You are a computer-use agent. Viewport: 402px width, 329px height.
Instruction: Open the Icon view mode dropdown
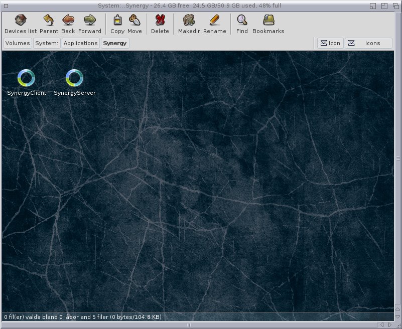click(x=330, y=43)
